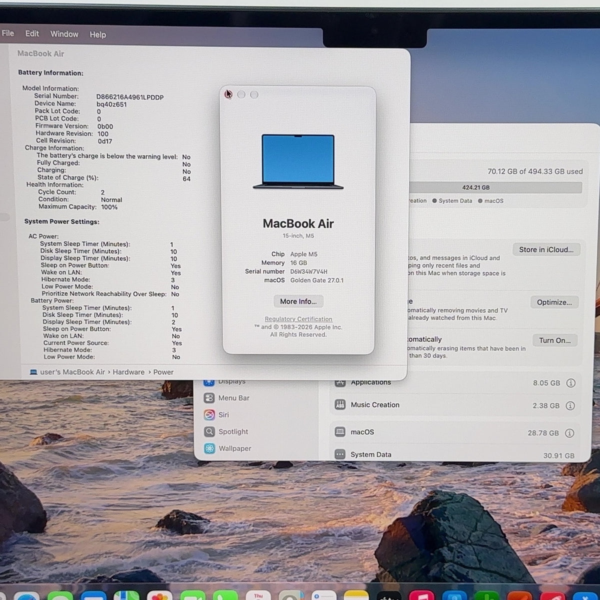The width and height of the screenshot is (600, 600).
Task: Click the Condition value Normal
Action: [111, 199]
